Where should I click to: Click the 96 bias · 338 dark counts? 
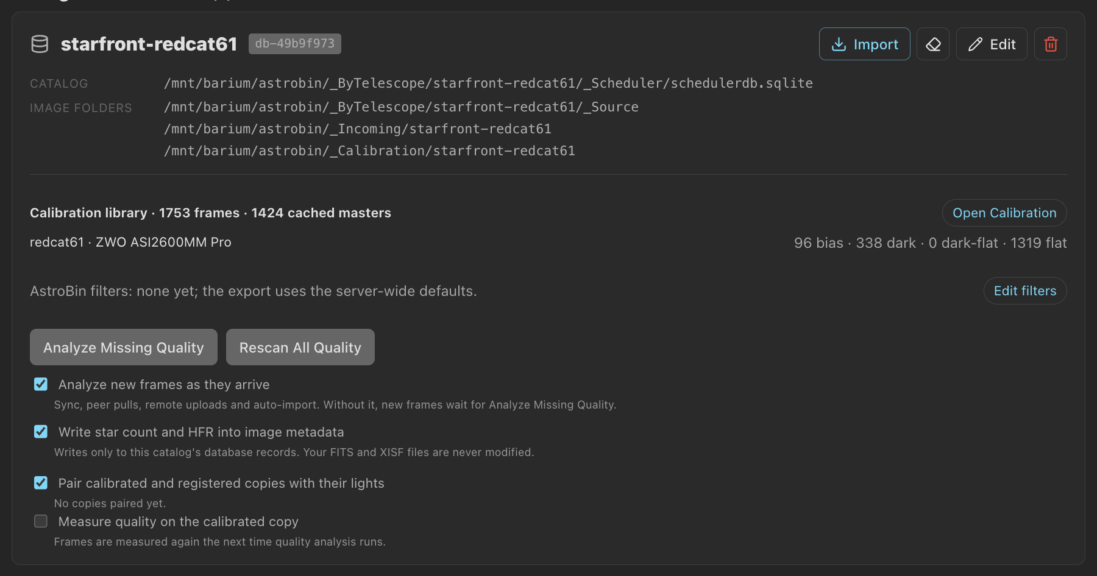(x=930, y=243)
